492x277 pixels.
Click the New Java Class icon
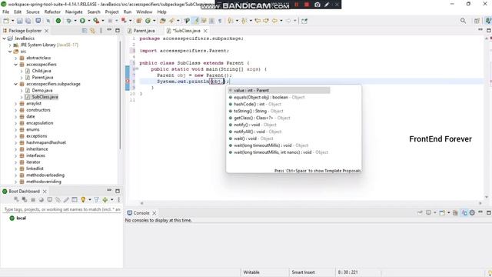point(148,21)
